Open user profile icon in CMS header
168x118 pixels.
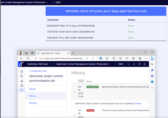[144, 64]
